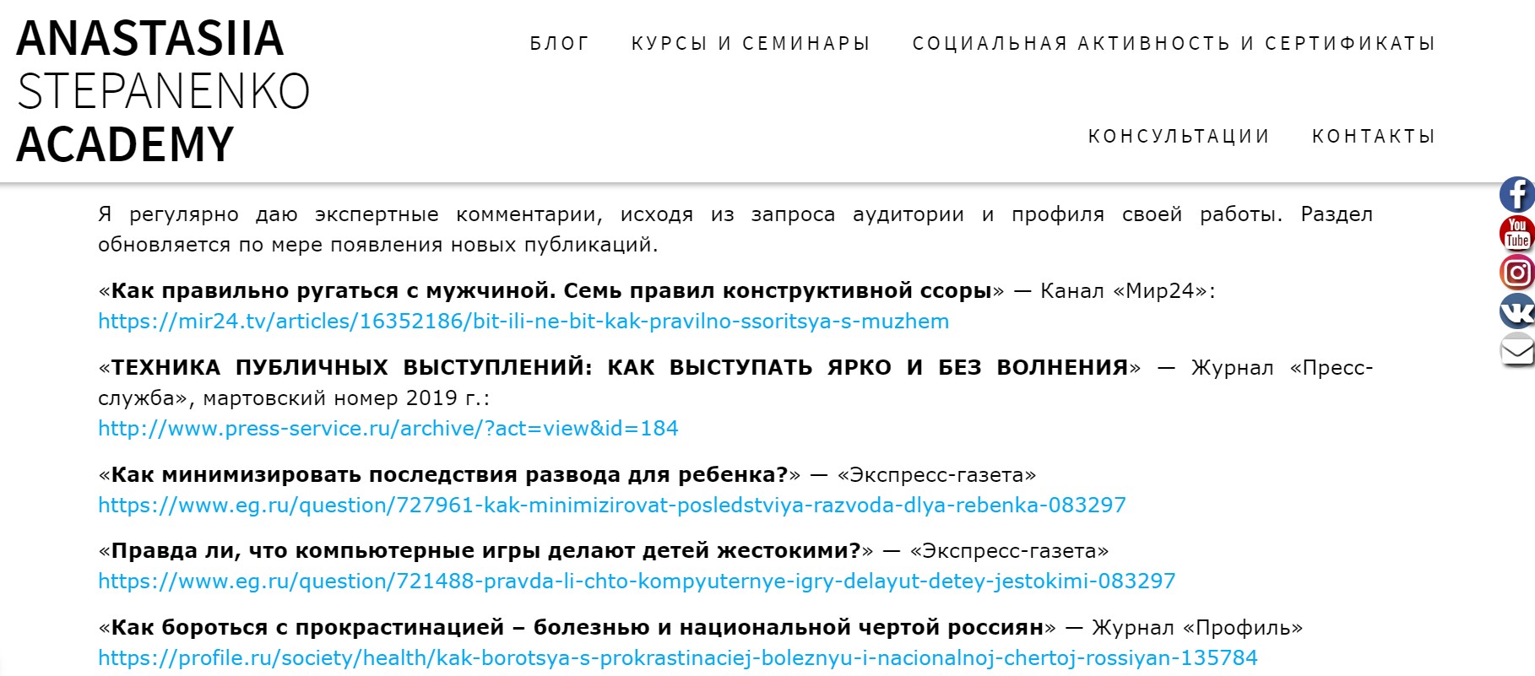Go to the Блог menu item
The image size is (1535, 676).
click(560, 44)
